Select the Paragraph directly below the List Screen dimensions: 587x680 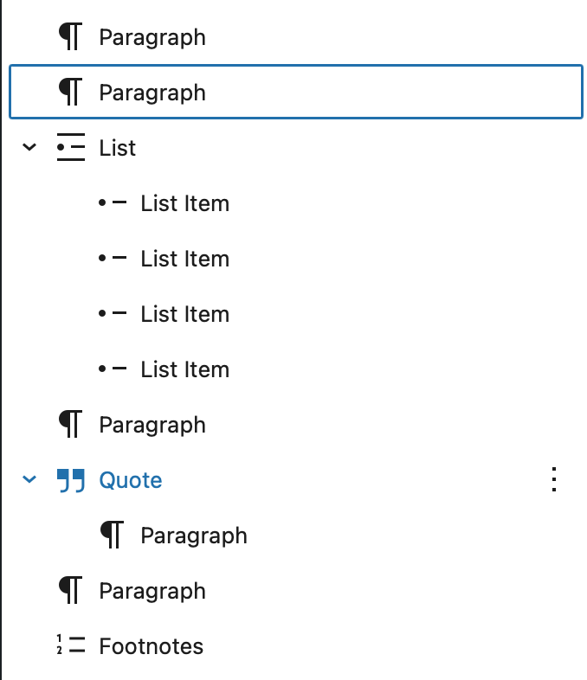point(152,425)
